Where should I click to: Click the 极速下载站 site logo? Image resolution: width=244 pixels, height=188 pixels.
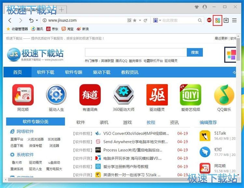pyautogui.click(x=35, y=54)
